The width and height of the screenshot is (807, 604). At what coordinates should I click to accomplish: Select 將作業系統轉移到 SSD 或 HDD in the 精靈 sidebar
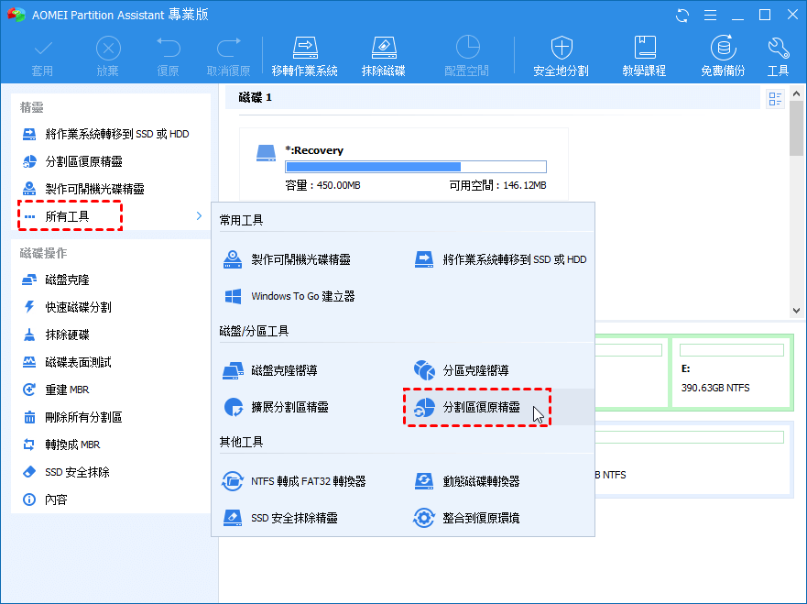tap(109, 134)
